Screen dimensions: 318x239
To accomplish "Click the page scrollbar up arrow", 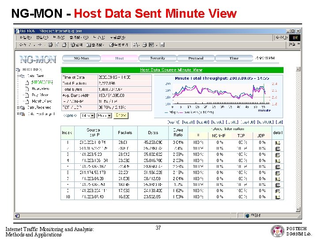I will point(298,69).
